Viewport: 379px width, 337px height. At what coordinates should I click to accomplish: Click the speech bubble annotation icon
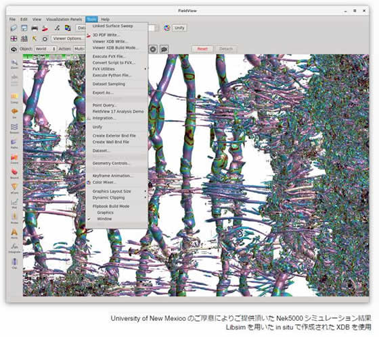[x=164, y=49]
